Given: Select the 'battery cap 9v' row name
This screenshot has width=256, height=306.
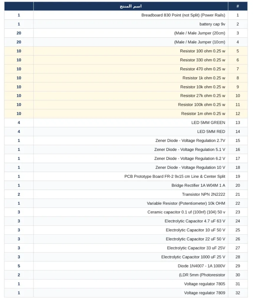Looking at the screenshot, I should [x=212, y=24].
